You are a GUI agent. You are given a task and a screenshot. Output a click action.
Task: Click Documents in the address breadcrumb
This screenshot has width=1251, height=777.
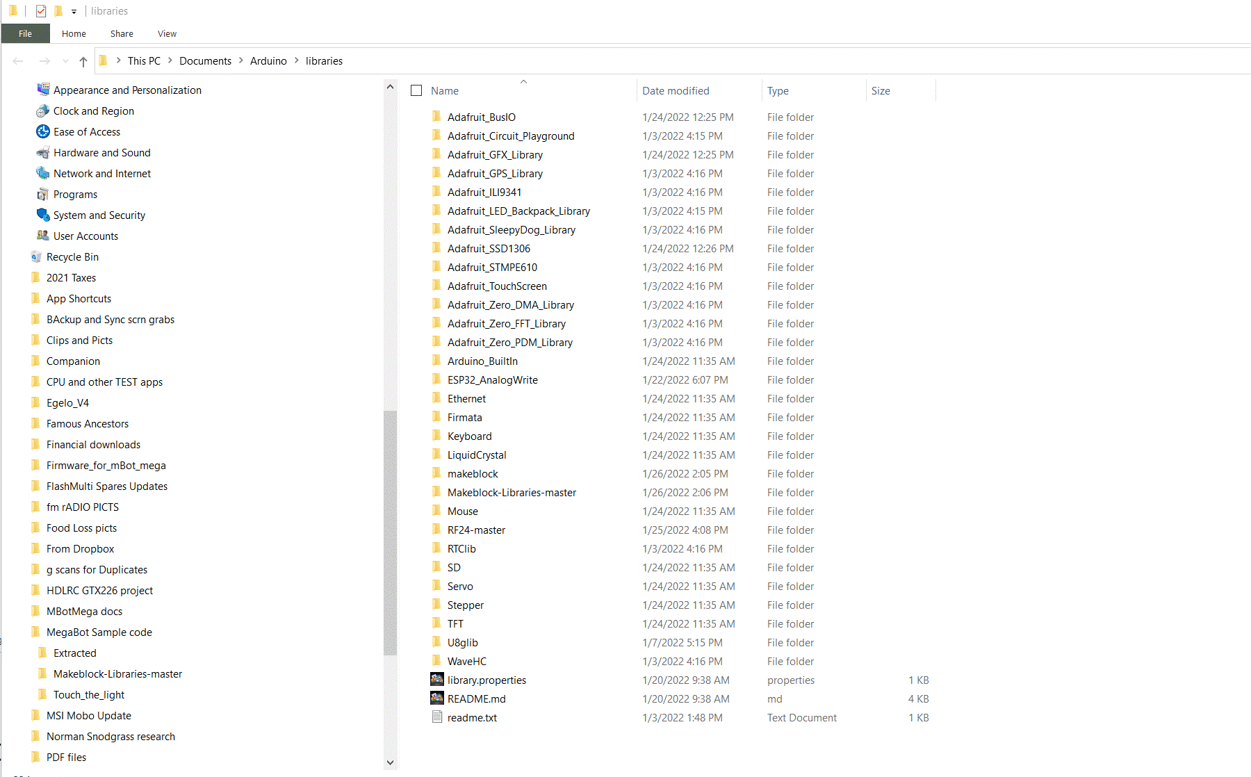pos(205,61)
